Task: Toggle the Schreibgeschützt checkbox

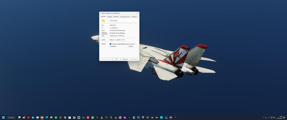Action: click(110, 44)
